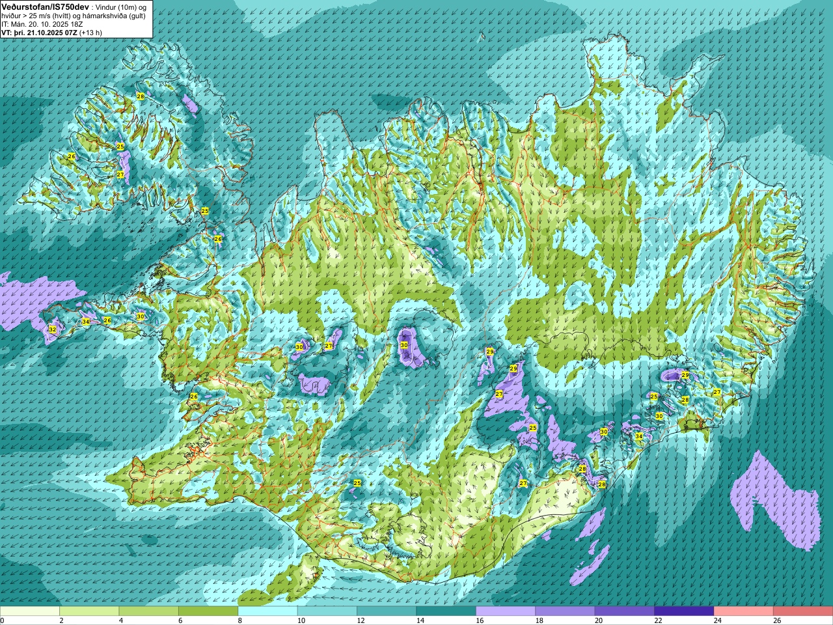
Task: Select the 10–12 m/s turquoise legend swatch
Action: (x=327, y=611)
